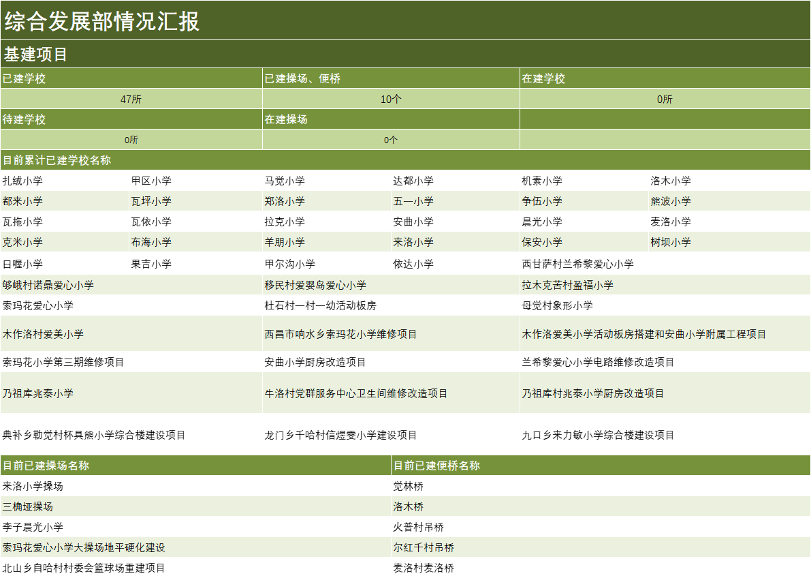
Task: Click the cell 兰希黎爱心小学电路维修改造项目
Action: click(665, 362)
